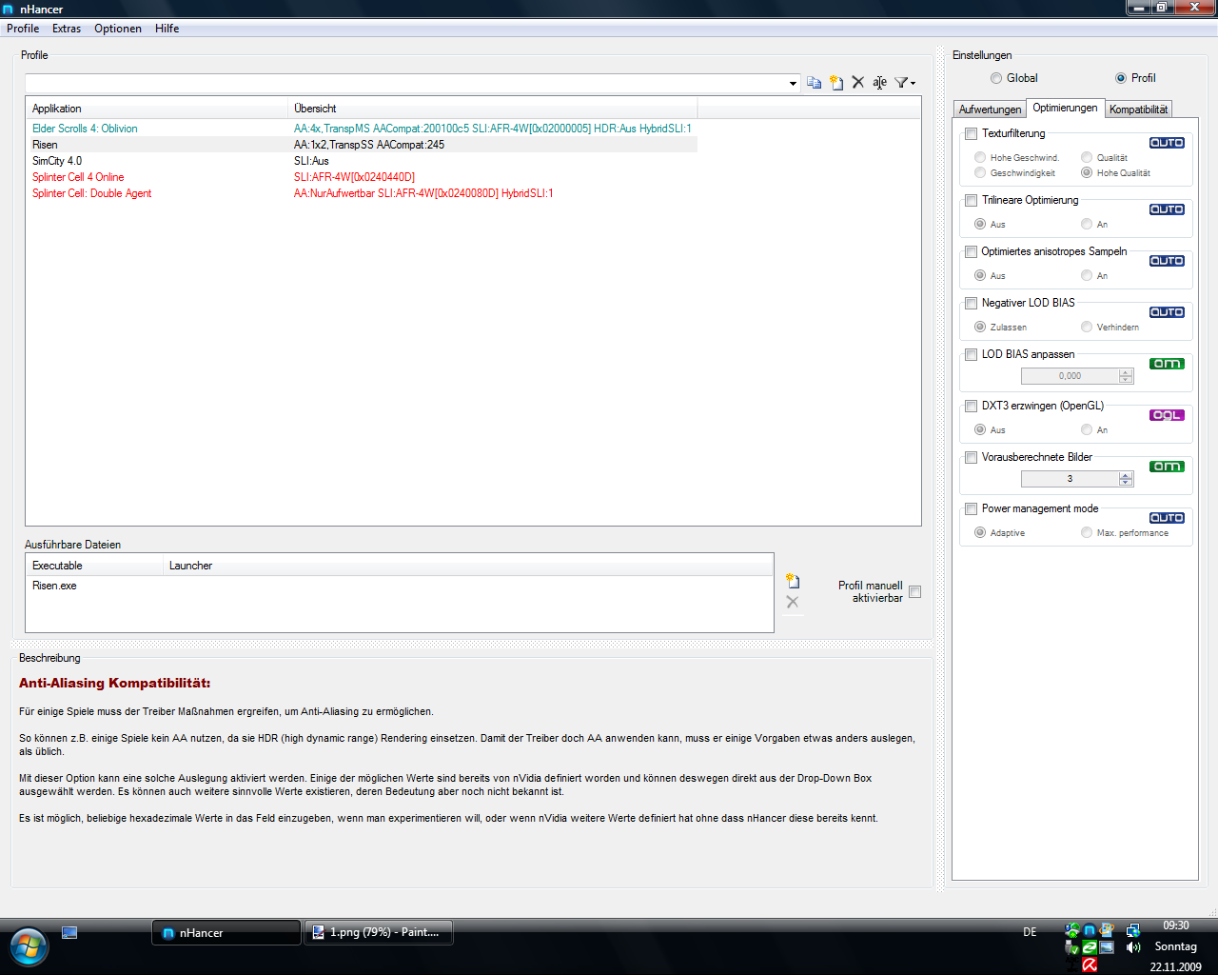Select the Elder Scrolls 4: Oblivion profile
This screenshot has width=1218, height=975.
pos(362,129)
